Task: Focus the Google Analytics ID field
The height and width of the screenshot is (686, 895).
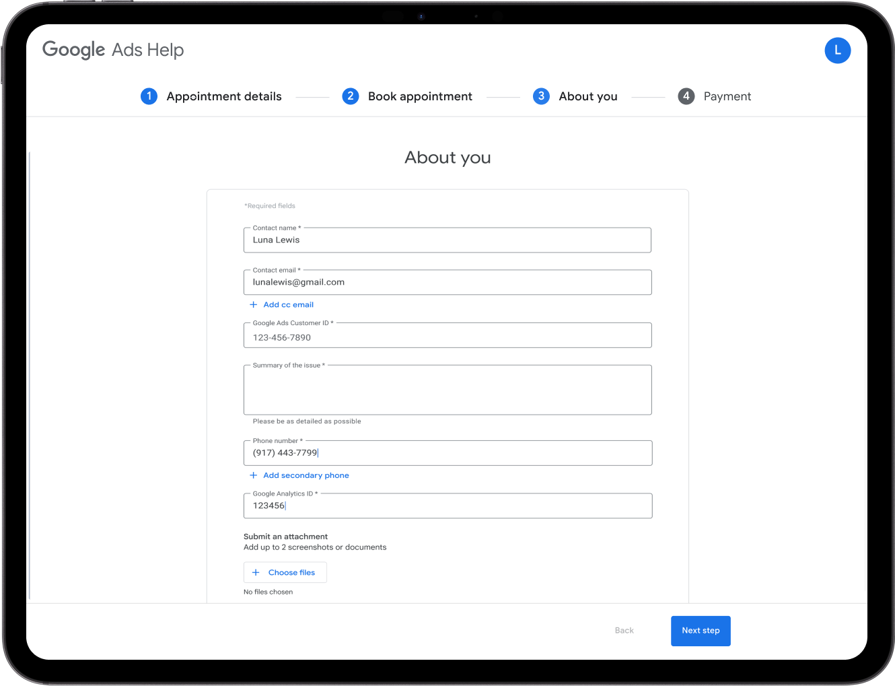Action: point(448,506)
